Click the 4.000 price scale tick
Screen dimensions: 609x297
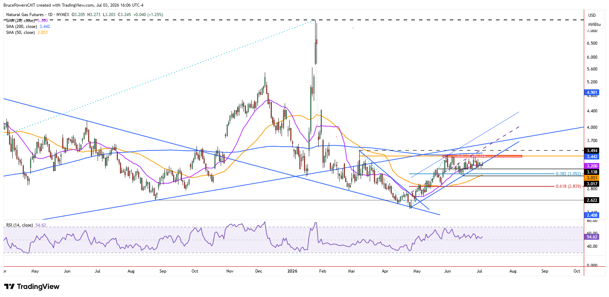coord(592,127)
